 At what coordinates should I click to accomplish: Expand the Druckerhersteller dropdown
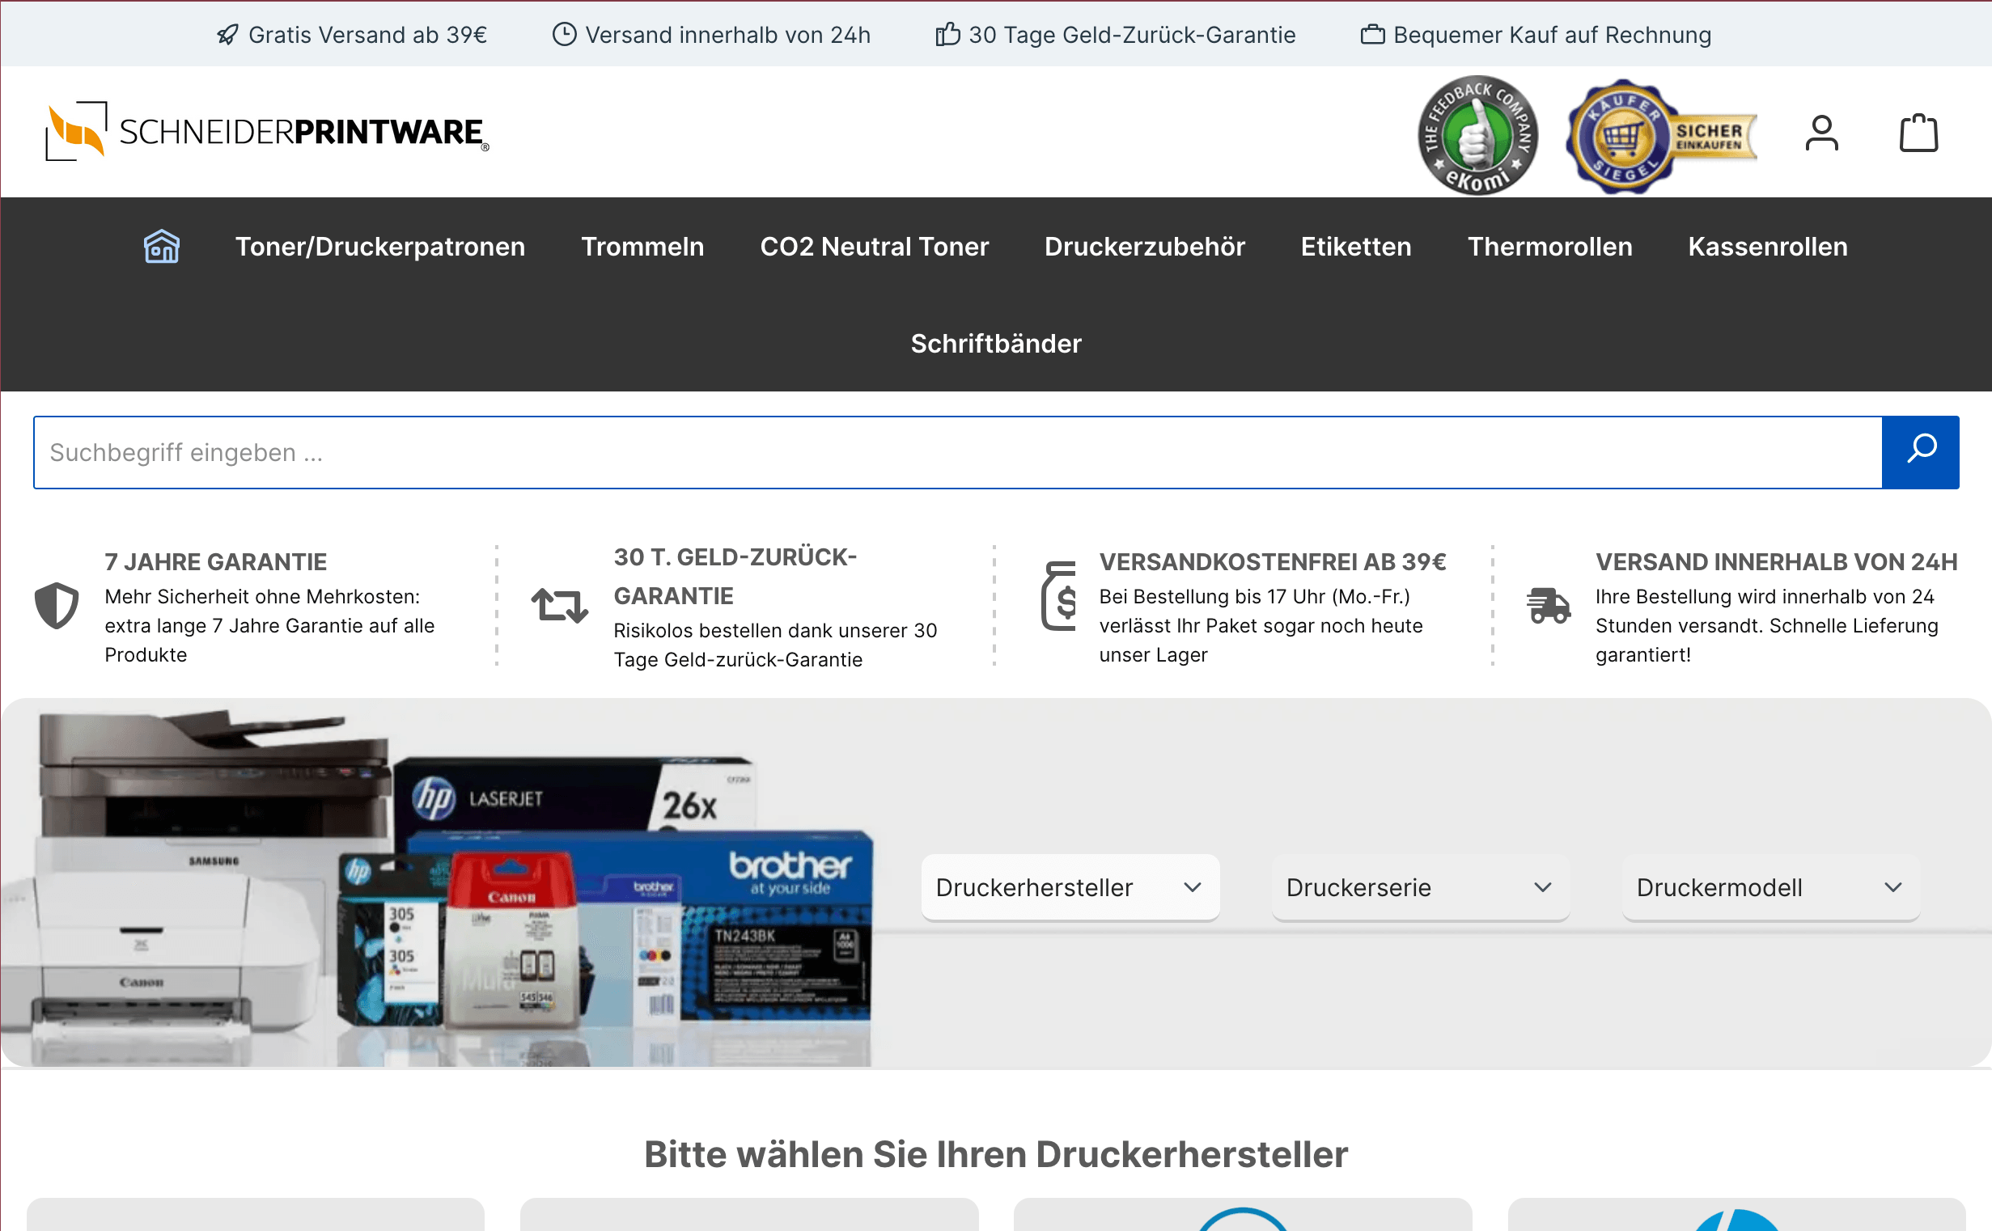coord(1070,886)
